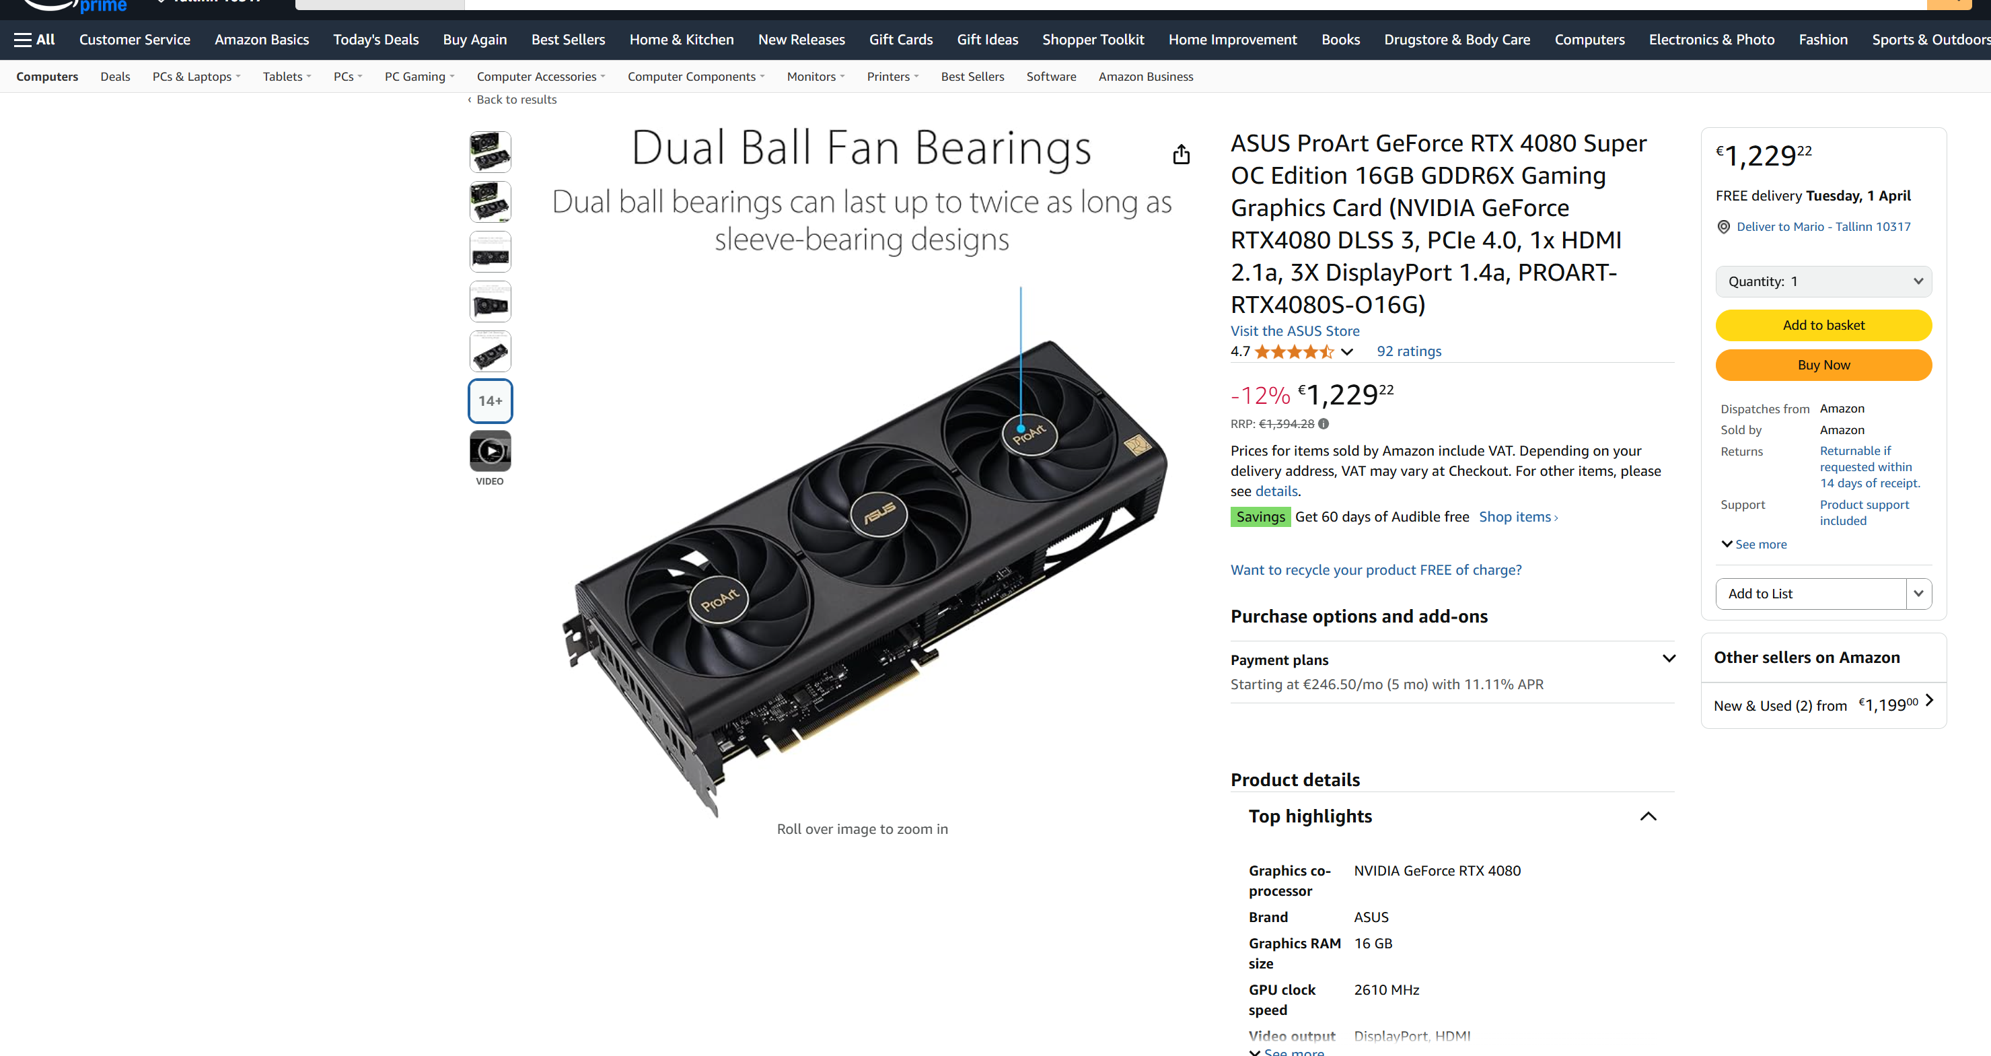Image resolution: width=1991 pixels, height=1056 pixels.
Task: Open star ratings breakdown chevron
Action: [1347, 352]
